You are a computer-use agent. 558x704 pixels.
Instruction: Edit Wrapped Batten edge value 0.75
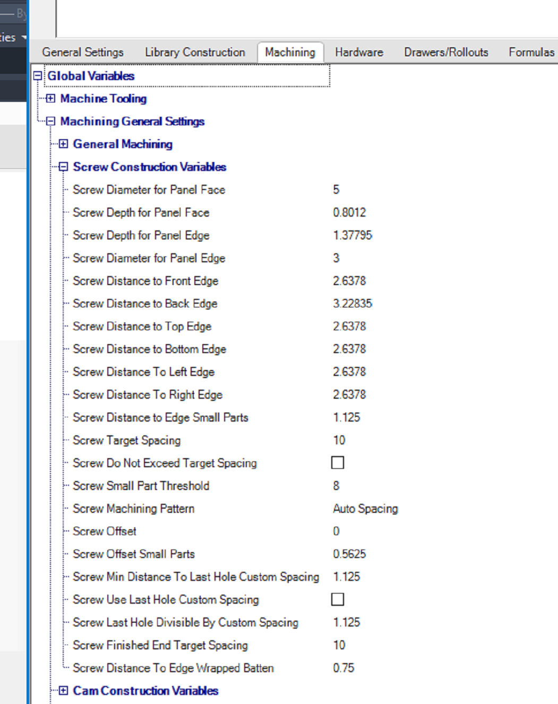coord(344,668)
